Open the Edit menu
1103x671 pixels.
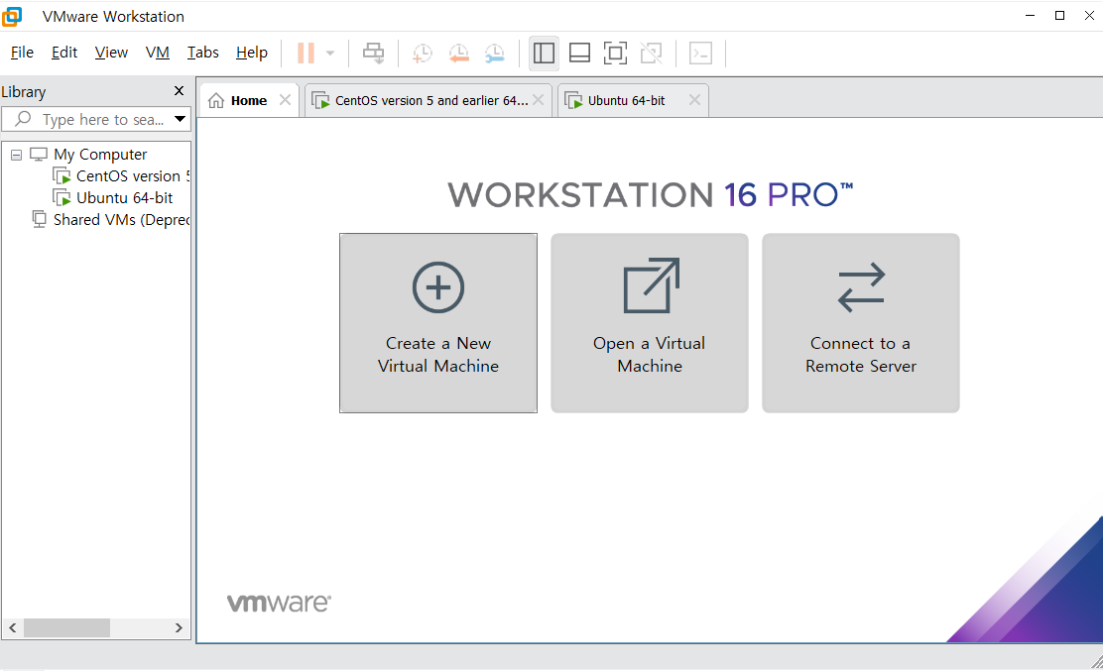click(64, 53)
